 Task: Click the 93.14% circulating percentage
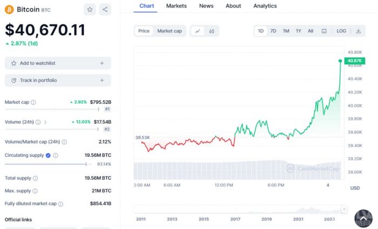click(104, 164)
